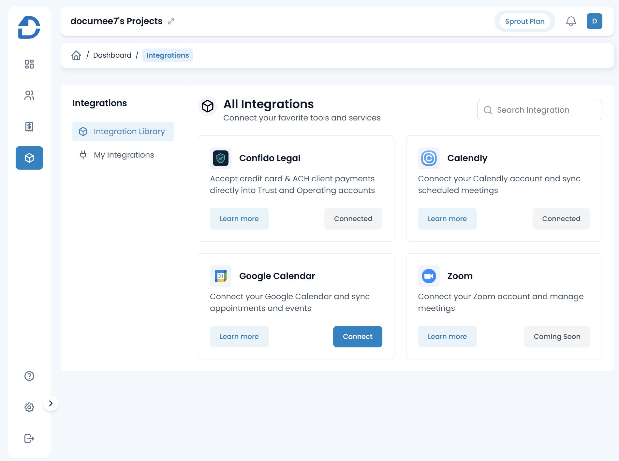Click the Zoom card title
Image resolution: width=619 pixels, height=461 pixels.
pyautogui.click(x=460, y=276)
